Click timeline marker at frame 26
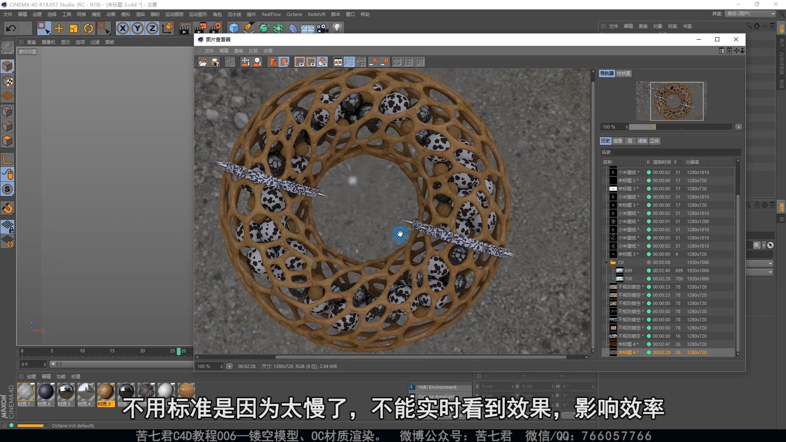The height and width of the screenshot is (442, 786). point(179,351)
